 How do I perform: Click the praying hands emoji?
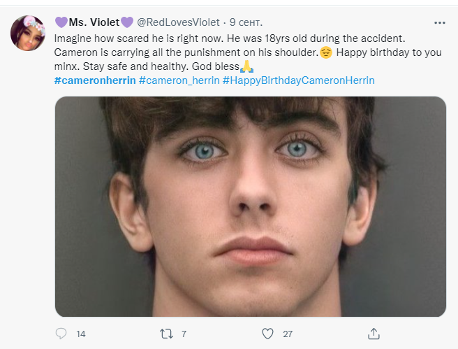click(x=245, y=67)
